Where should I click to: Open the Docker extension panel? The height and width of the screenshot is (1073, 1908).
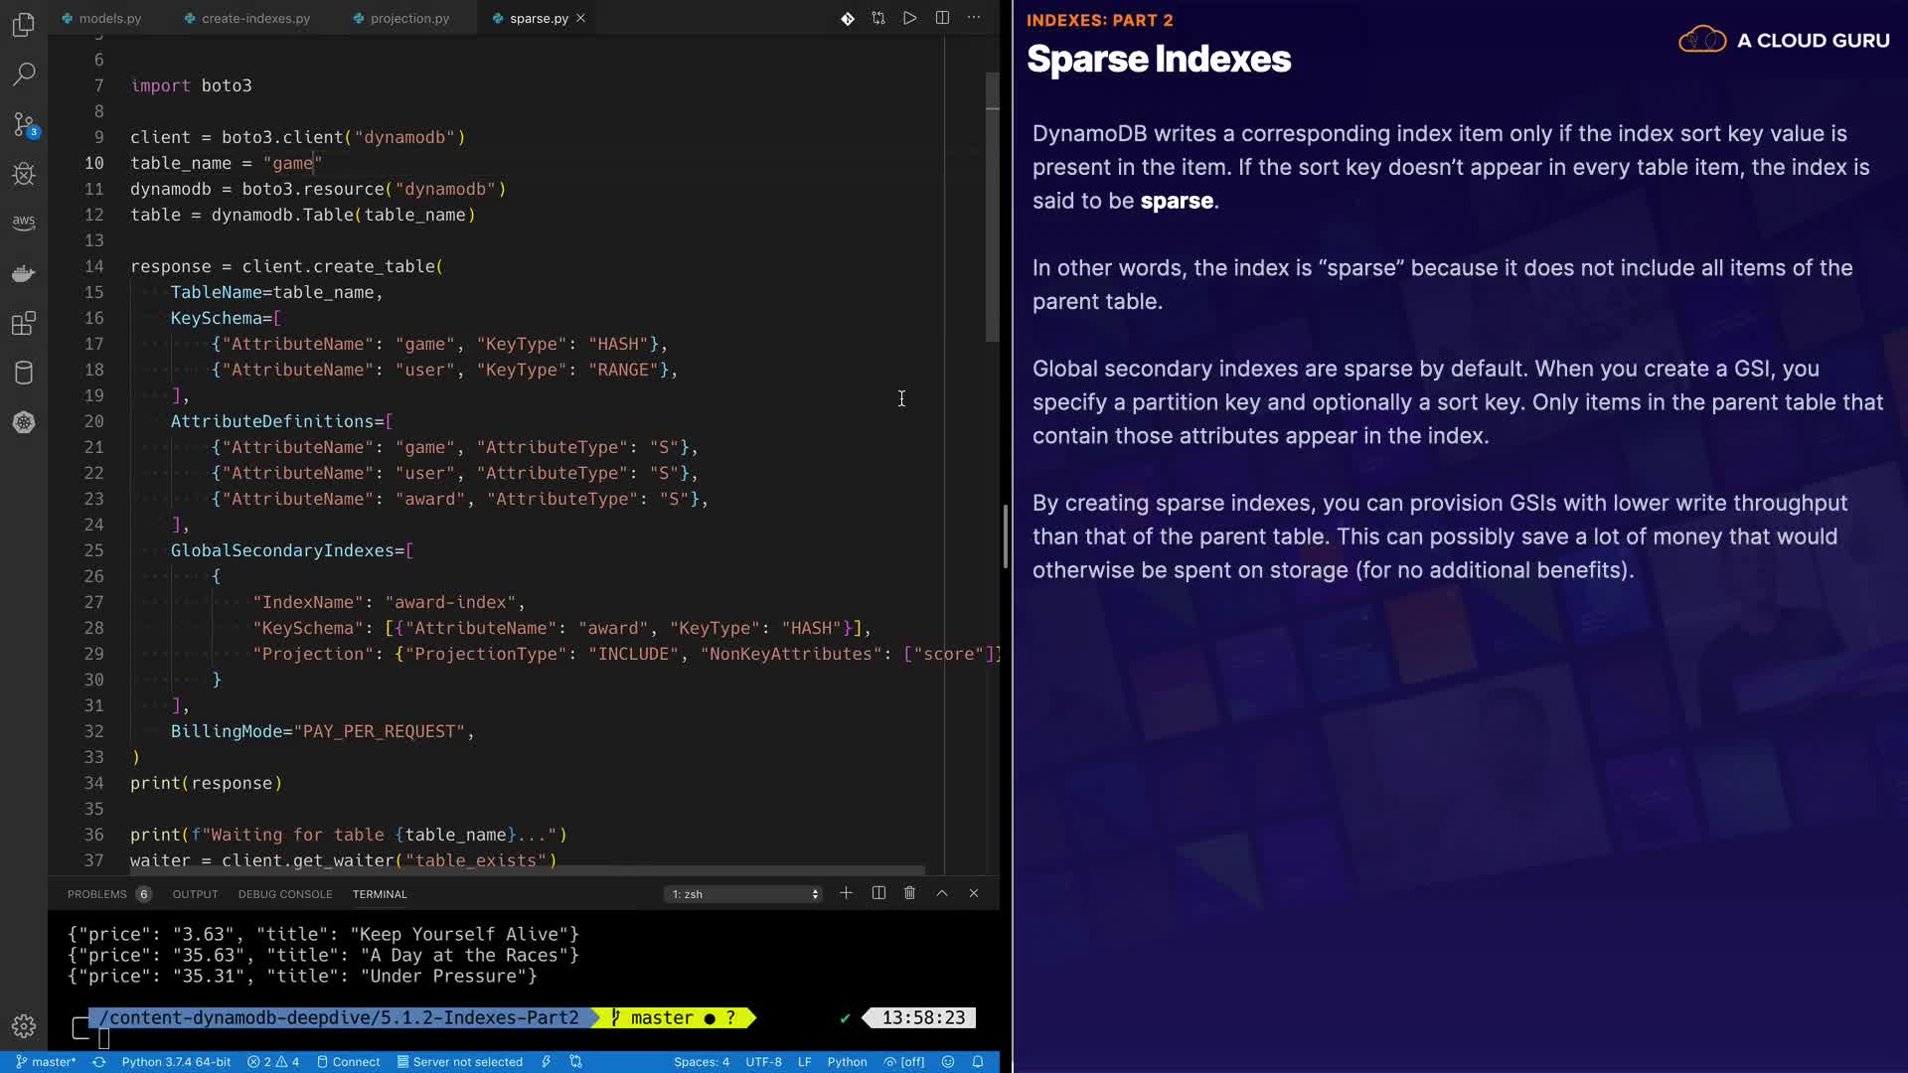[24, 273]
